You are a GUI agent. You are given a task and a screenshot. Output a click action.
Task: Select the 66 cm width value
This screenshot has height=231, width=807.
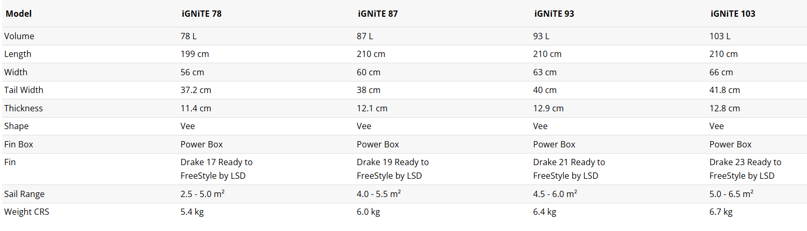pyautogui.click(x=721, y=72)
